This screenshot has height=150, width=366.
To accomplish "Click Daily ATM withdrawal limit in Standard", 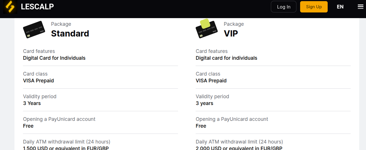I will 67,142.
